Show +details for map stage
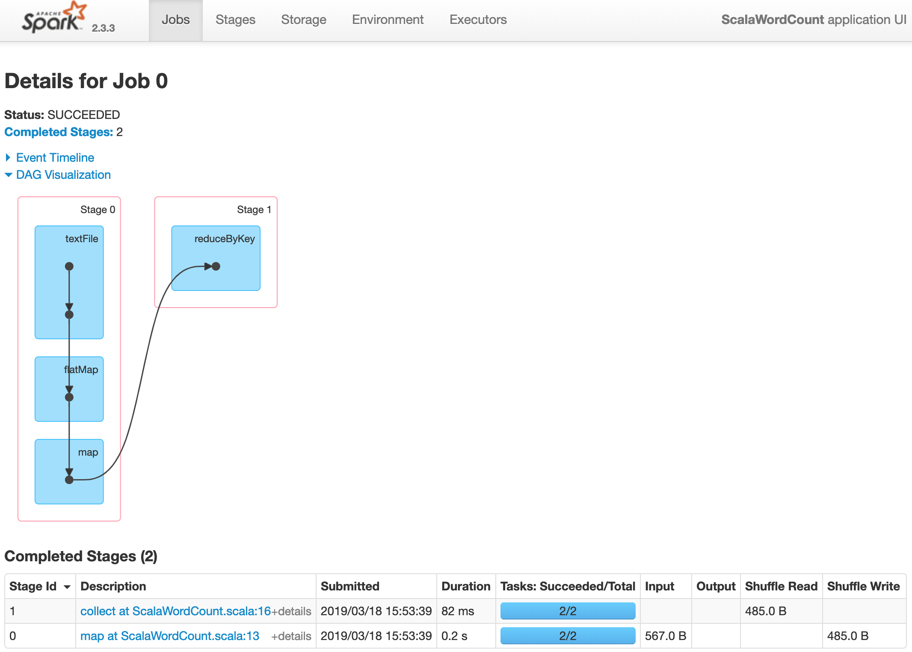The width and height of the screenshot is (912, 652). [291, 636]
